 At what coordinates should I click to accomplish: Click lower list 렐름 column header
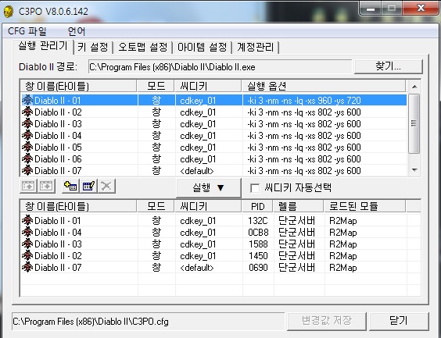299,206
